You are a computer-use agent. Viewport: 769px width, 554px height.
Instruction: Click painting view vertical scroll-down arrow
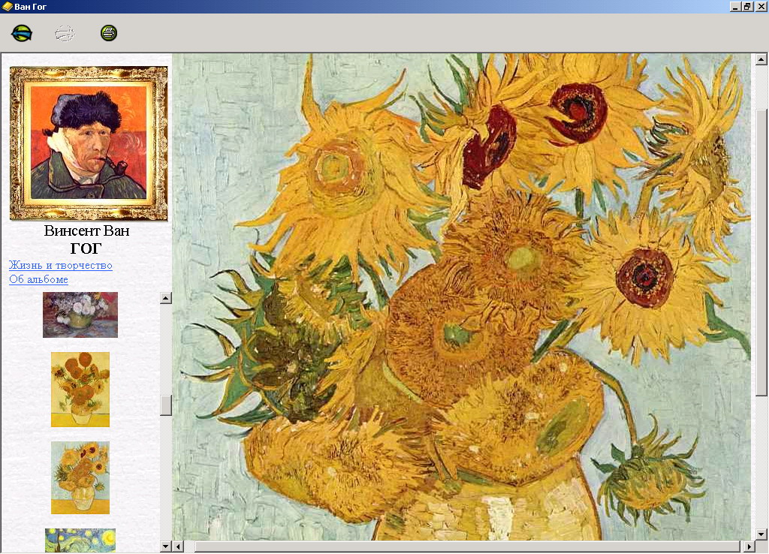[x=761, y=534]
